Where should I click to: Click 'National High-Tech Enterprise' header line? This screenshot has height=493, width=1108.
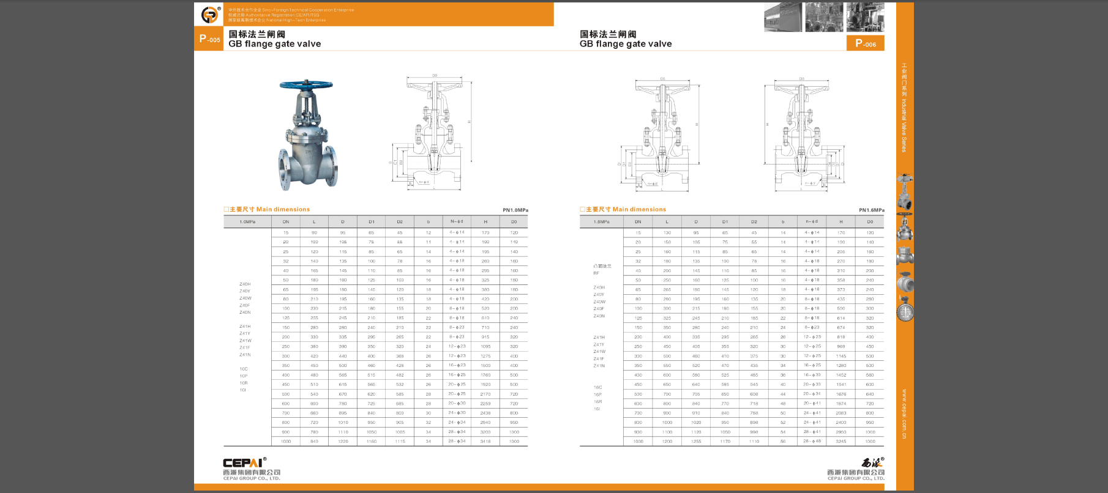tap(296, 20)
